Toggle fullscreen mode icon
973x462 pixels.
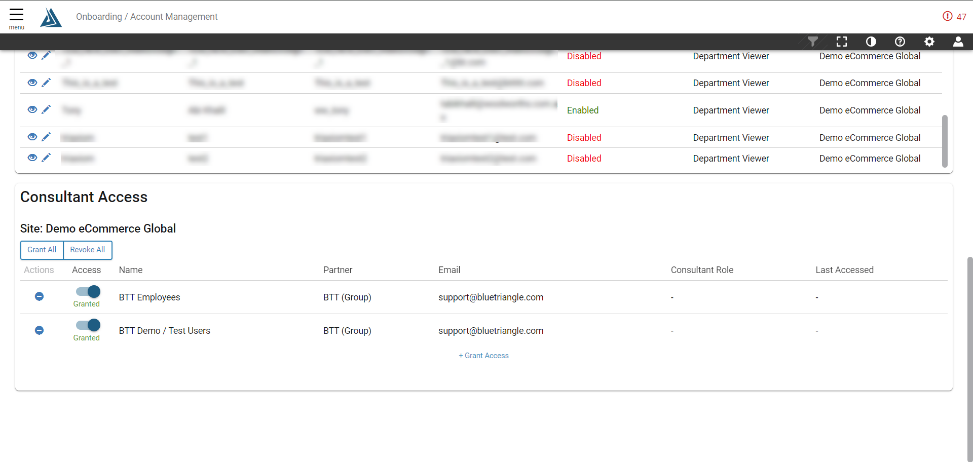click(842, 42)
